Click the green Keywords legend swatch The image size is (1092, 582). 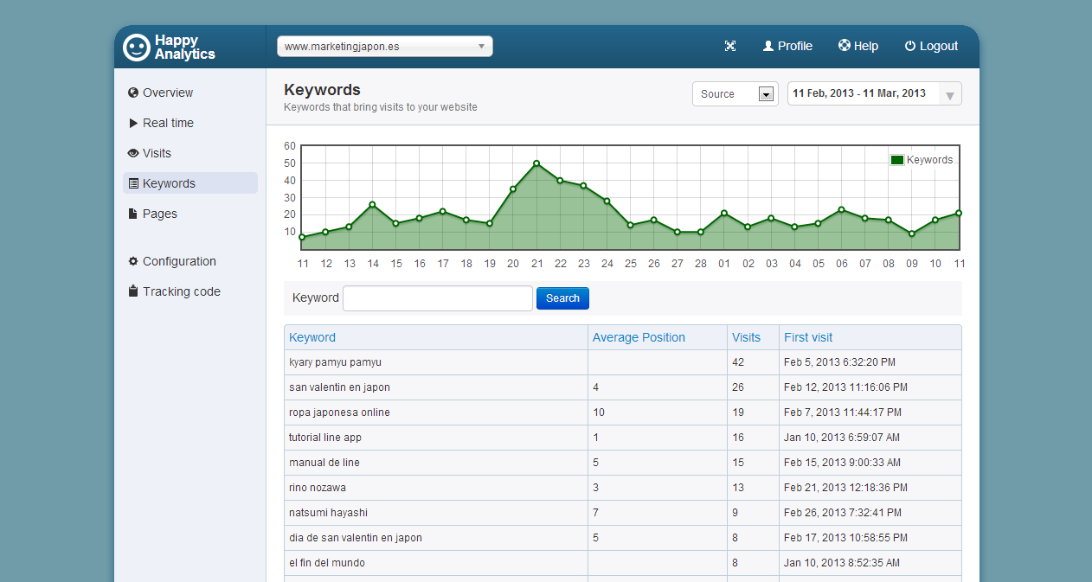[896, 160]
